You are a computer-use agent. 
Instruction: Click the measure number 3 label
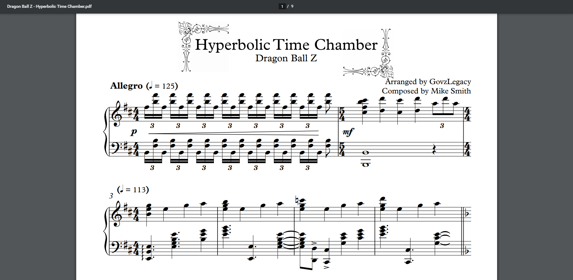coord(111,196)
